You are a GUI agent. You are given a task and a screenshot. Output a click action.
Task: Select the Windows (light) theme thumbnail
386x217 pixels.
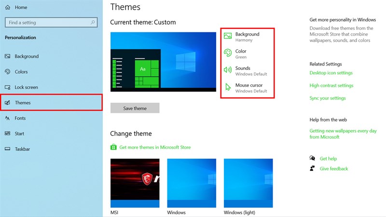(248, 183)
